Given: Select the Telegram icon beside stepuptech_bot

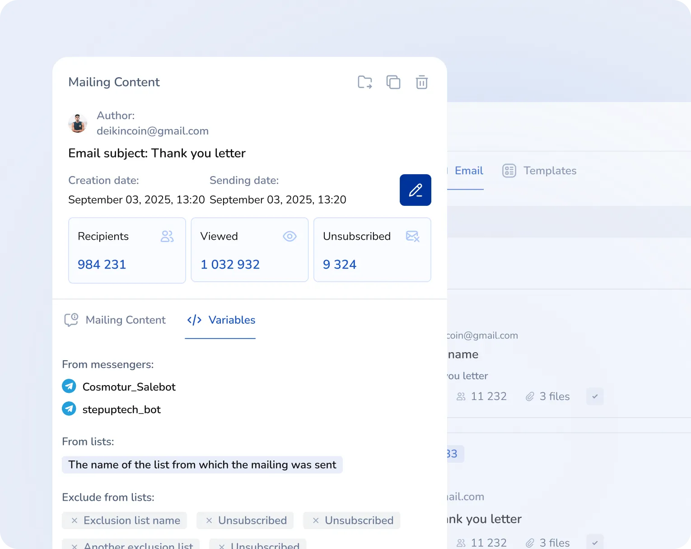Looking at the screenshot, I should click(x=69, y=409).
